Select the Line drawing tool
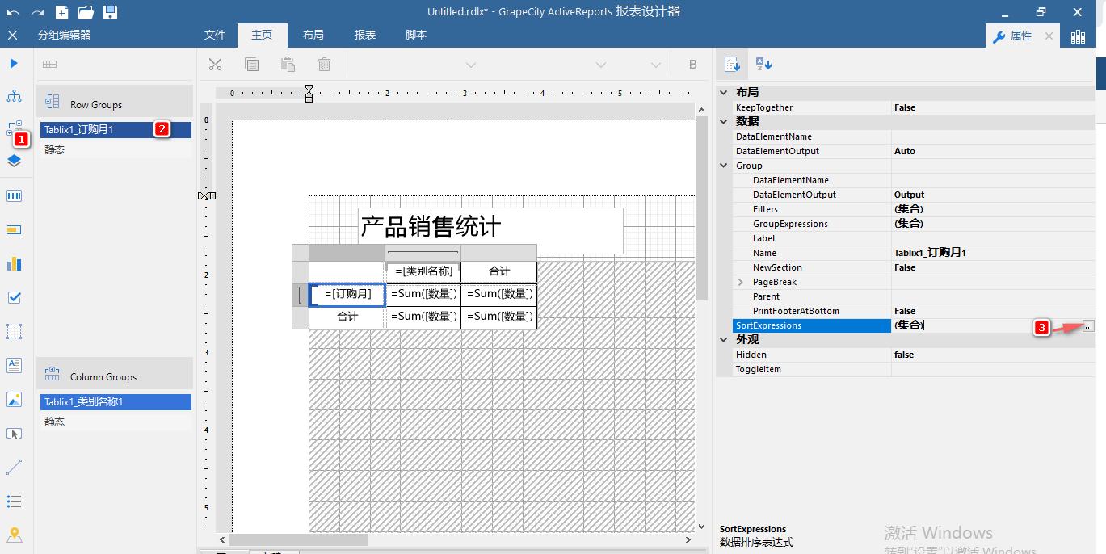The width and height of the screenshot is (1106, 554). (x=14, y=467)
